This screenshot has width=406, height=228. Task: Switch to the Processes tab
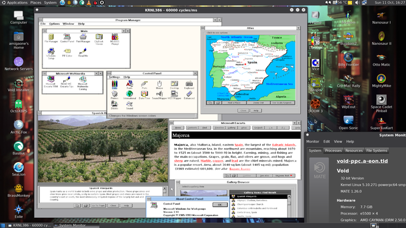coord(333,151)
